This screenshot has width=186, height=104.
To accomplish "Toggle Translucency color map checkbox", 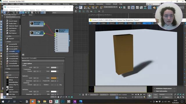I will [x=58, y=71].
